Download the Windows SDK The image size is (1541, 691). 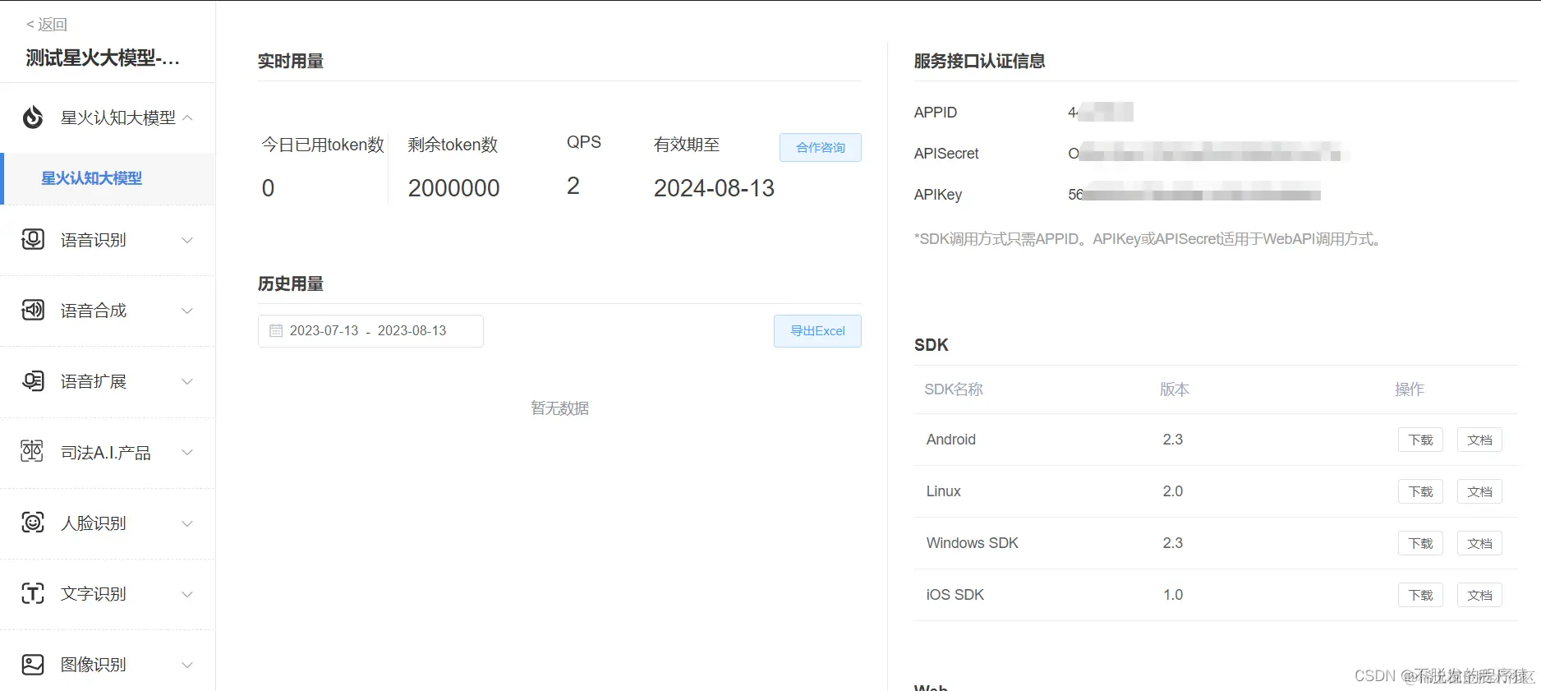[x=1420, y=543]
